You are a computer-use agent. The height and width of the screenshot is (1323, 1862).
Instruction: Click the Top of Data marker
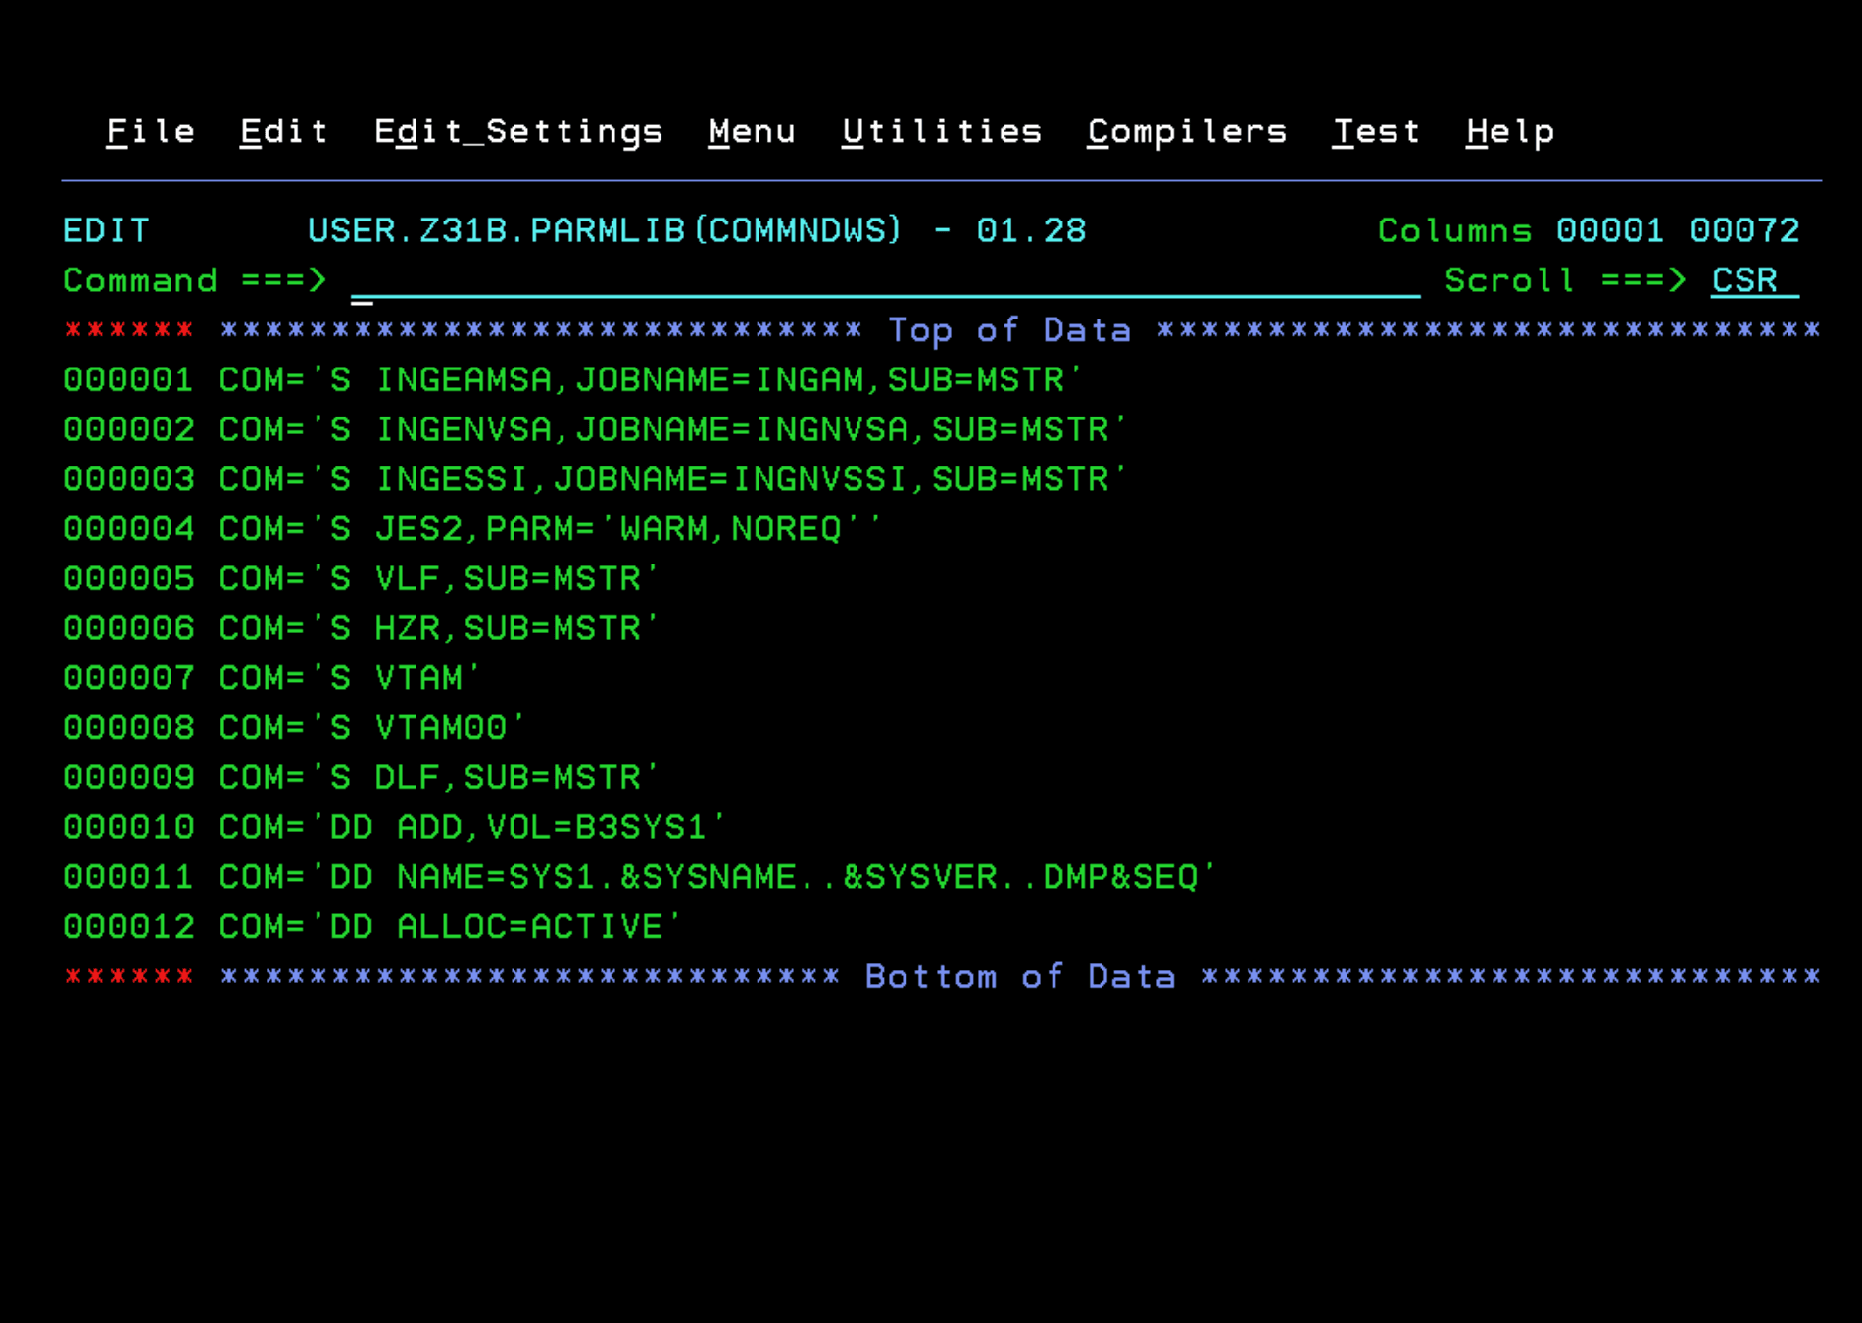tap(1009, 330)
